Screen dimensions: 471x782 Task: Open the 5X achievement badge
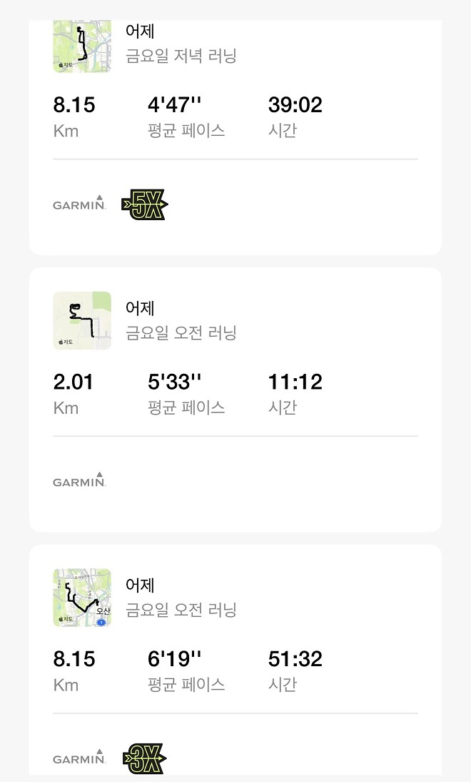point(144,204)
